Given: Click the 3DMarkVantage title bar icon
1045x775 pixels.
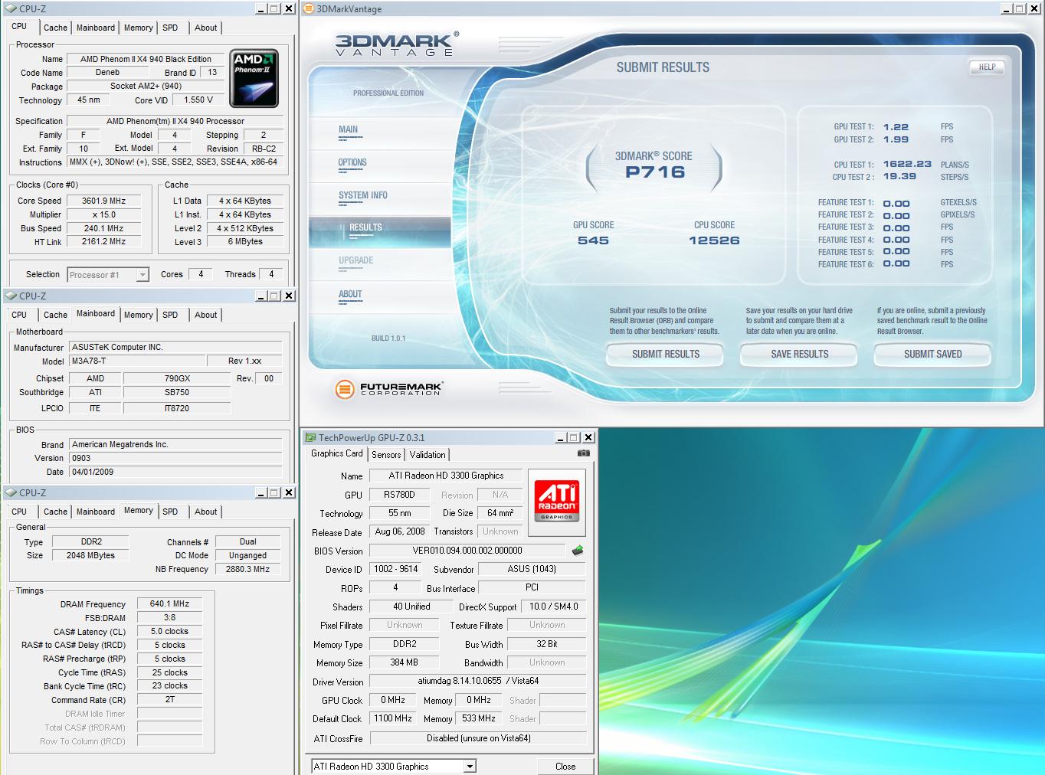Looking at the screenshot, I should (309, 9).
